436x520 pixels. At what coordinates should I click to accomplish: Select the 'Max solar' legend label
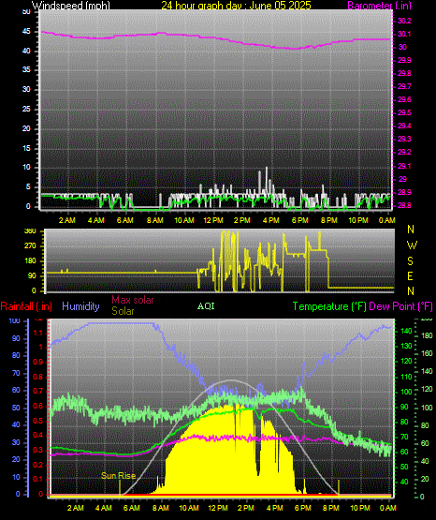133,300
